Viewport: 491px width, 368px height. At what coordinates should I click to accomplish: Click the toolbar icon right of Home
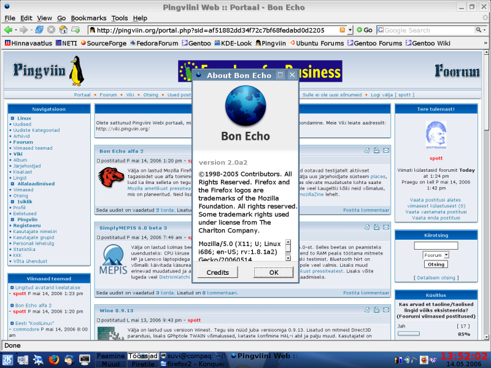point(75,30)
